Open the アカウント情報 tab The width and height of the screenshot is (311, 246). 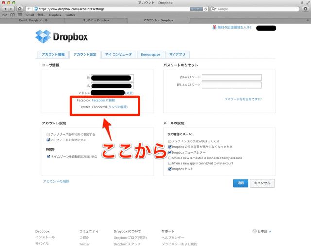pyautogui.click(x=53, y=54)
